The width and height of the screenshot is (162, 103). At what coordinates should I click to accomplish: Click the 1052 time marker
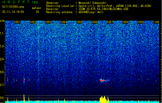coord(33,22)
